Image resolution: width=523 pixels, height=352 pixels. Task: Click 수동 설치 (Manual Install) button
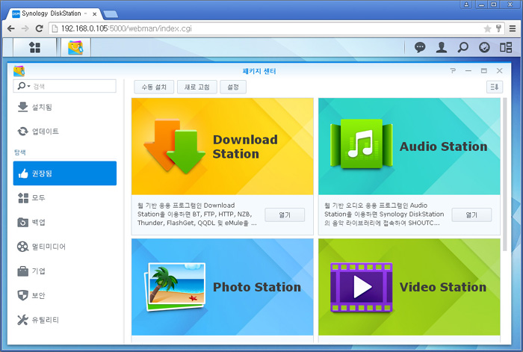tap(154, 87)
